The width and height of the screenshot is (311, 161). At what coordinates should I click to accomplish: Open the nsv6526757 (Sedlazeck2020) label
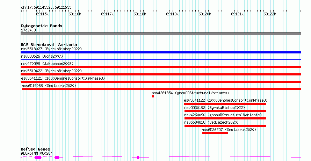coord(229,130)
